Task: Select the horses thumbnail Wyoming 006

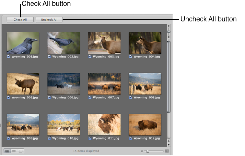Action: point(64,84)
